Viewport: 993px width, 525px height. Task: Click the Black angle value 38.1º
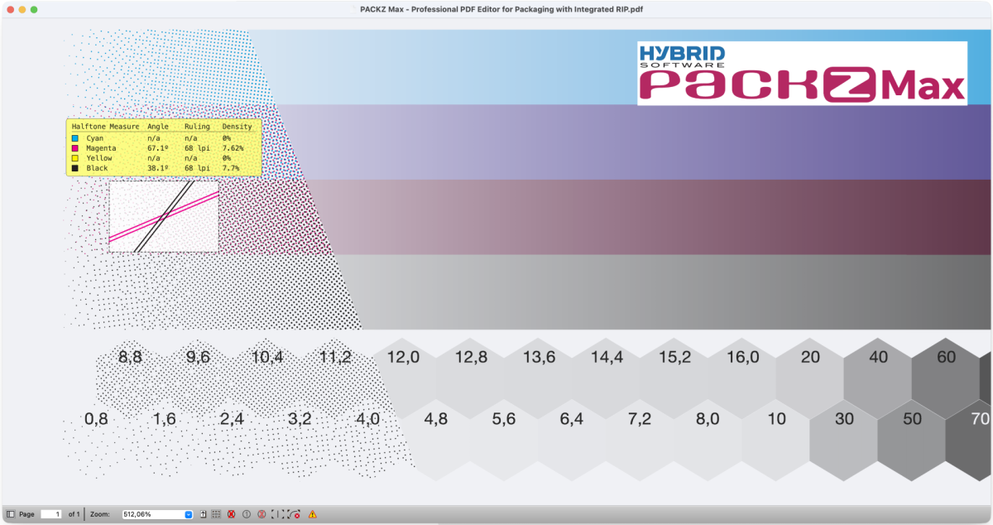pyautogui.click(x=158, y=168)
